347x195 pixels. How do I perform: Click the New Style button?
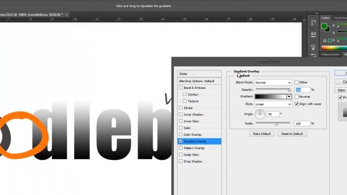point(341,90)
